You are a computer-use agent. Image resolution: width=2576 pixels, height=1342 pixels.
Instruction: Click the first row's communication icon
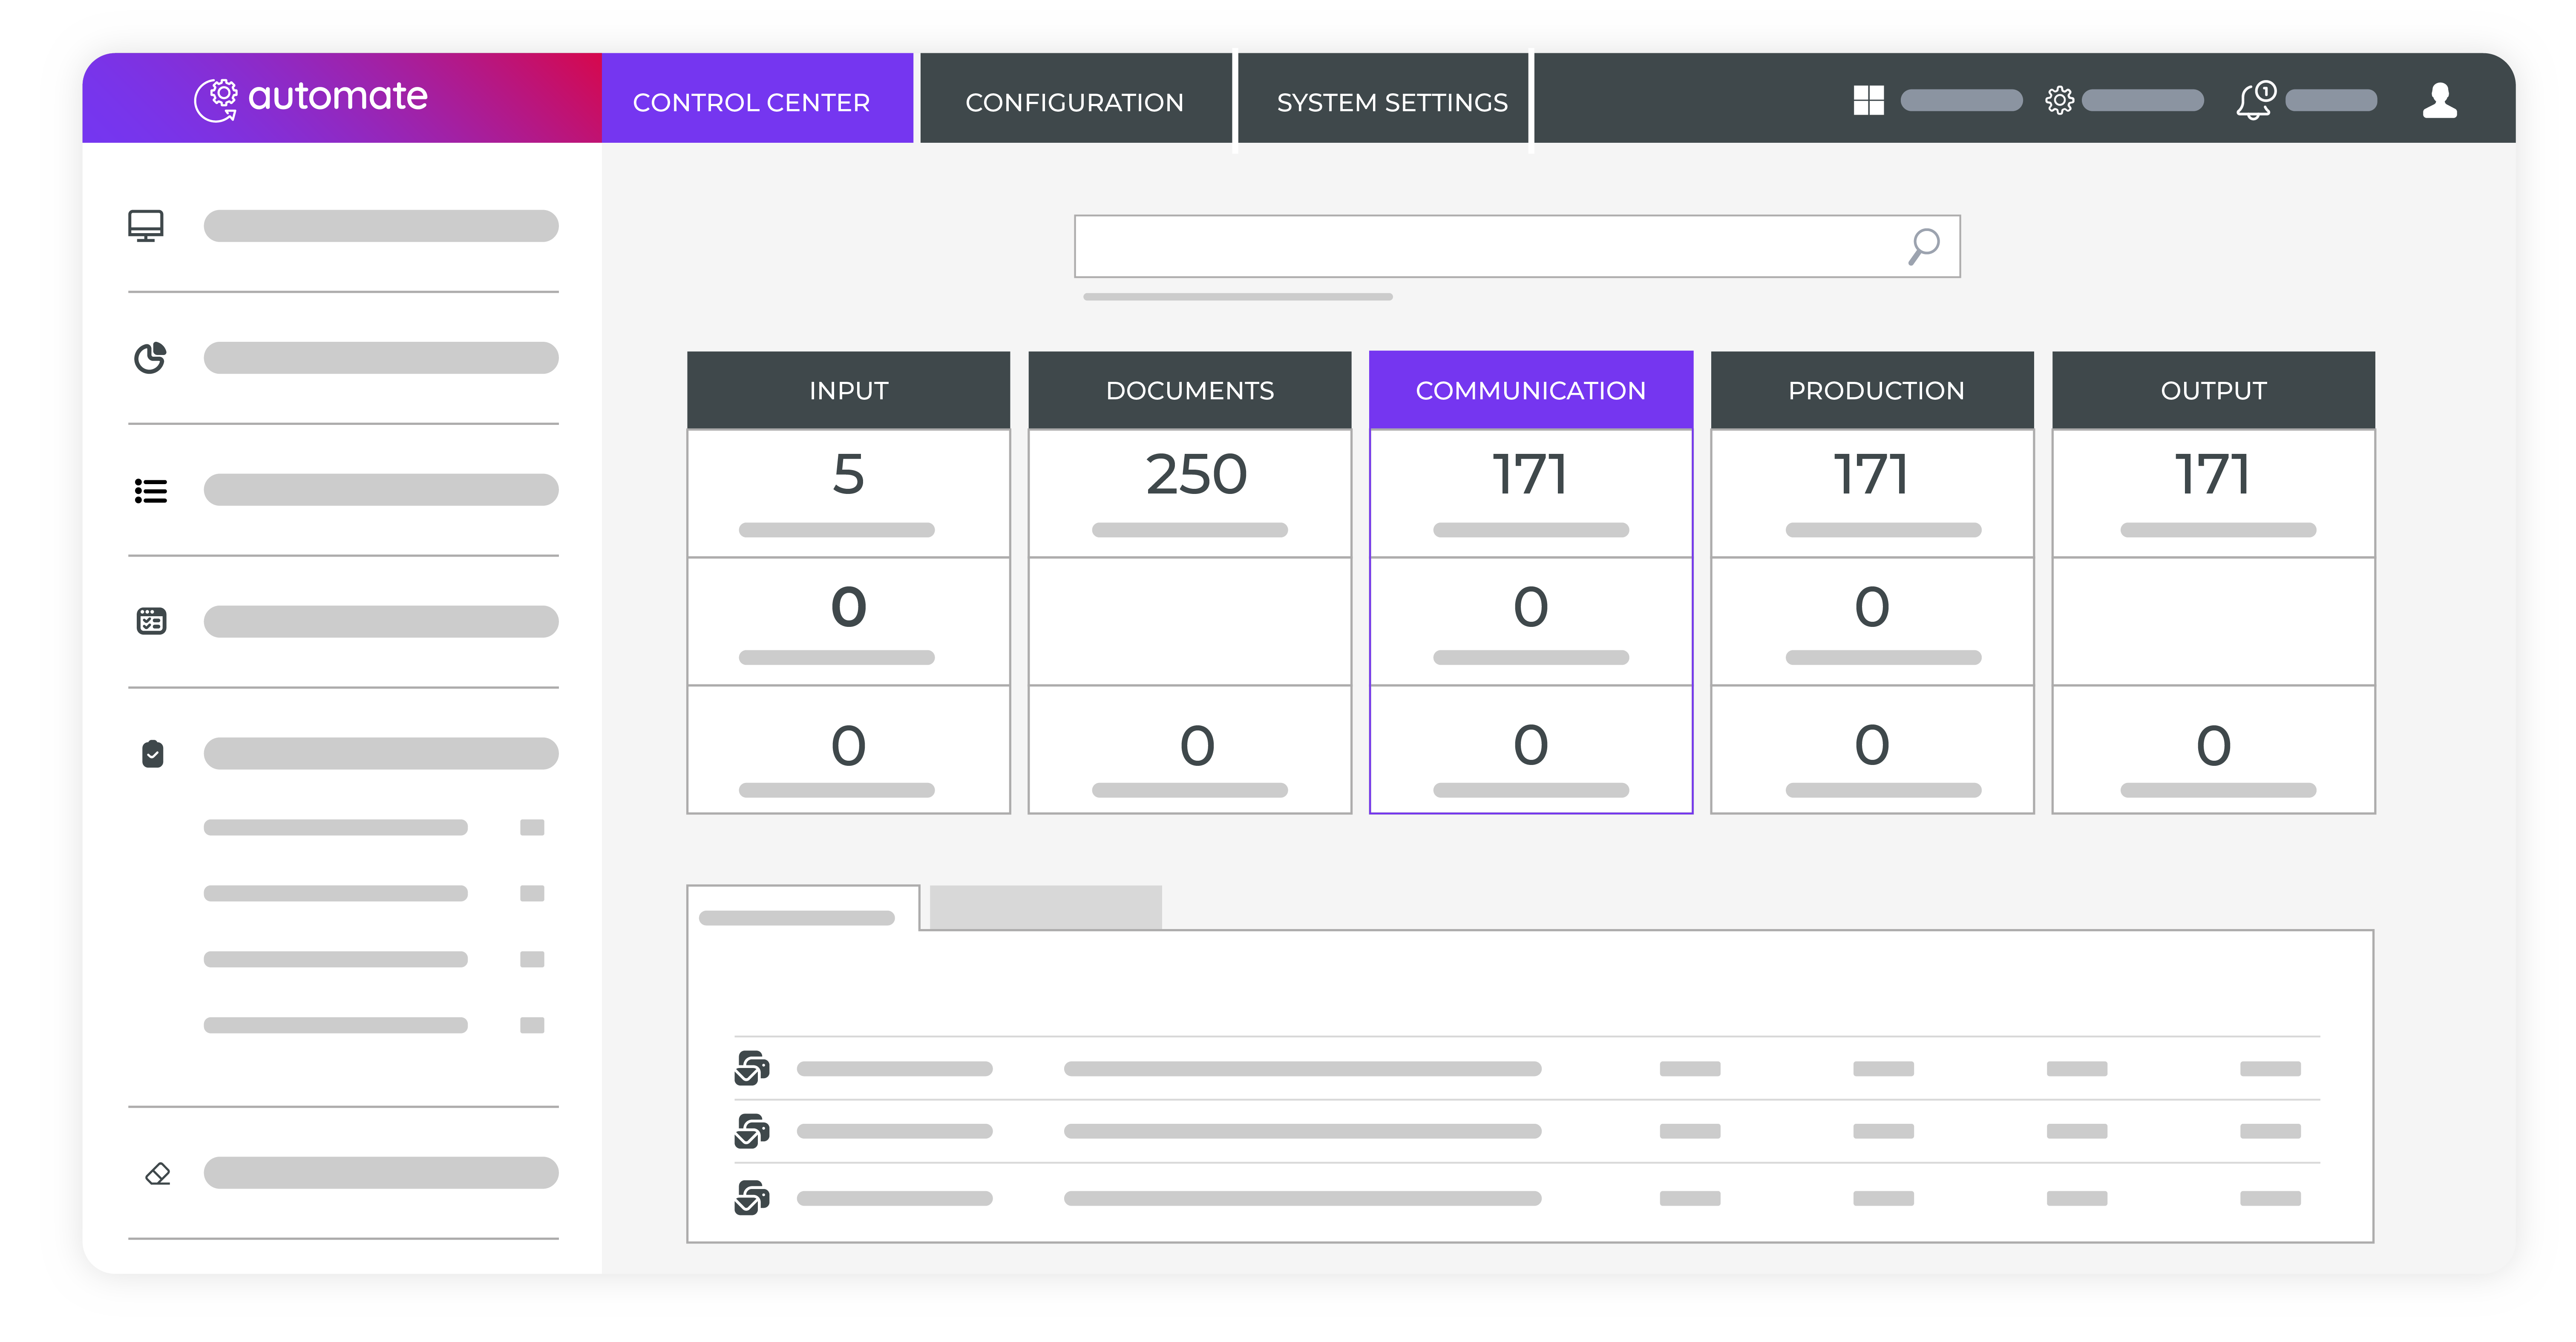752,1068
